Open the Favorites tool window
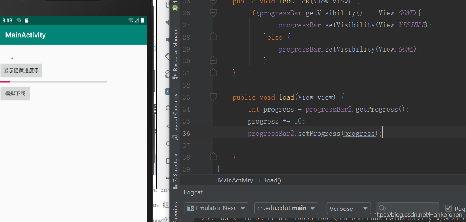466x222 pixels. coord(175,211)
